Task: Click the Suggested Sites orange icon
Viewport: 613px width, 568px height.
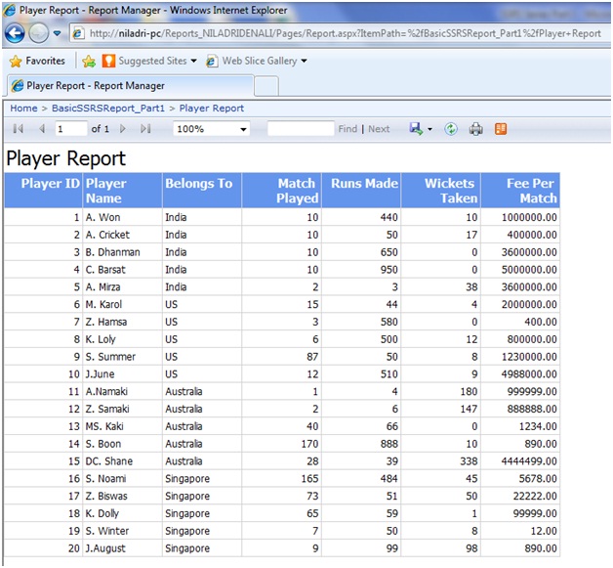Action: tap(108, 61)
